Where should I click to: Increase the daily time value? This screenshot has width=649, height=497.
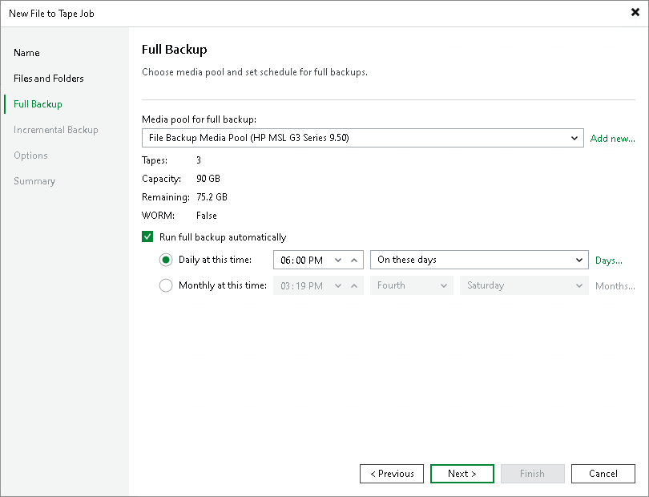coord(354,260)
